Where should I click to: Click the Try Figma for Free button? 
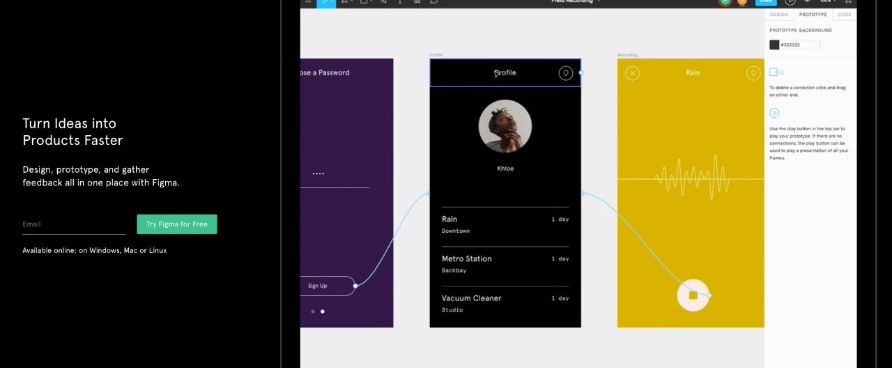coord(177,224)
